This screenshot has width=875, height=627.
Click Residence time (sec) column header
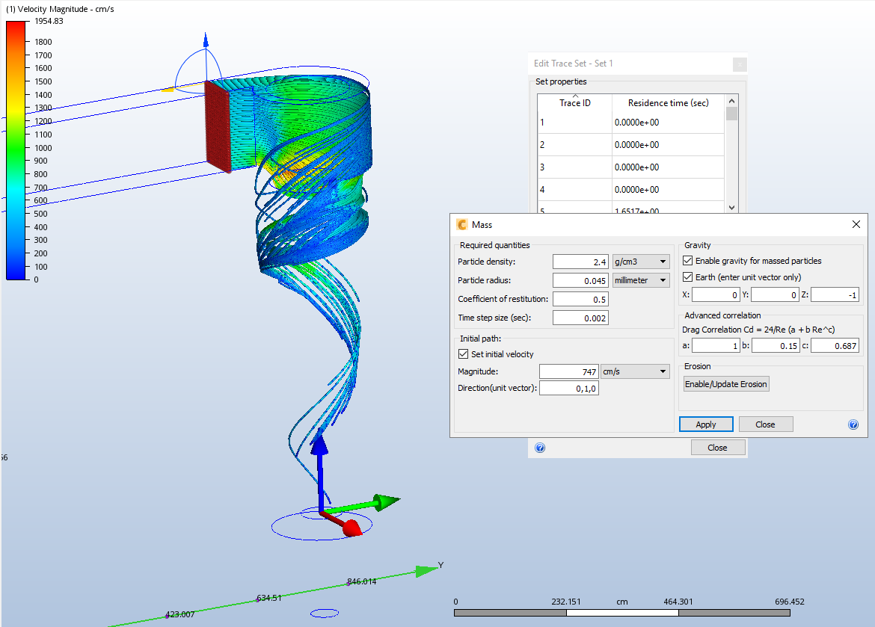tap(668, 102)
